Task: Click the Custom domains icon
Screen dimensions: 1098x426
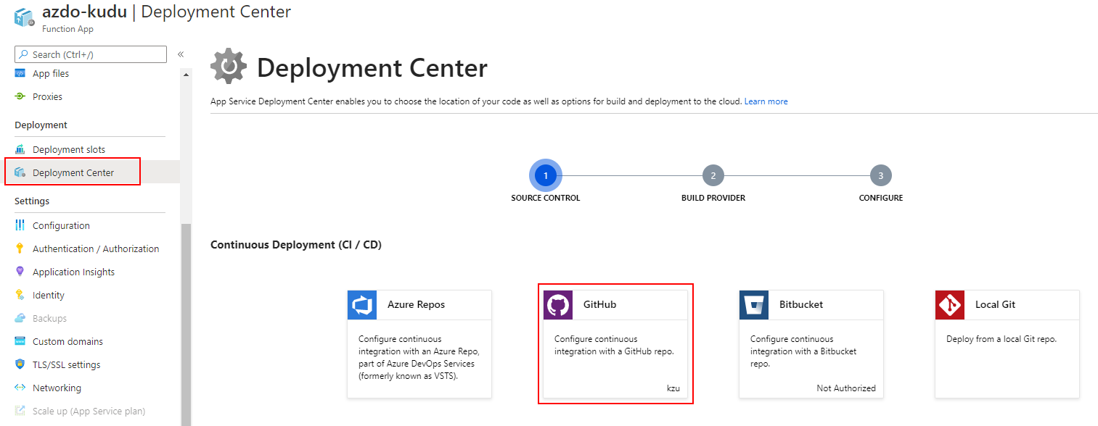Action: tap(20, 341)
